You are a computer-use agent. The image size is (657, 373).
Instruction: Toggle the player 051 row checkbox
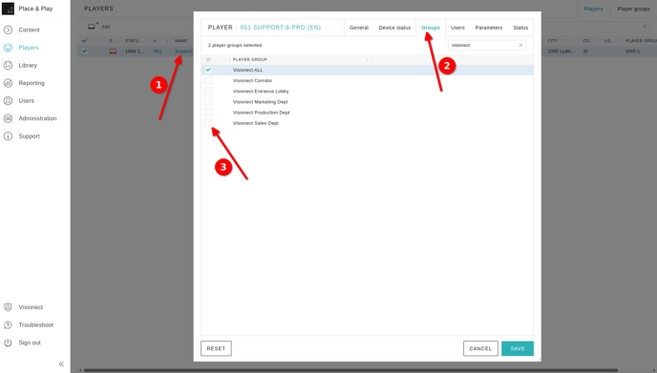(x=85, y=52)
